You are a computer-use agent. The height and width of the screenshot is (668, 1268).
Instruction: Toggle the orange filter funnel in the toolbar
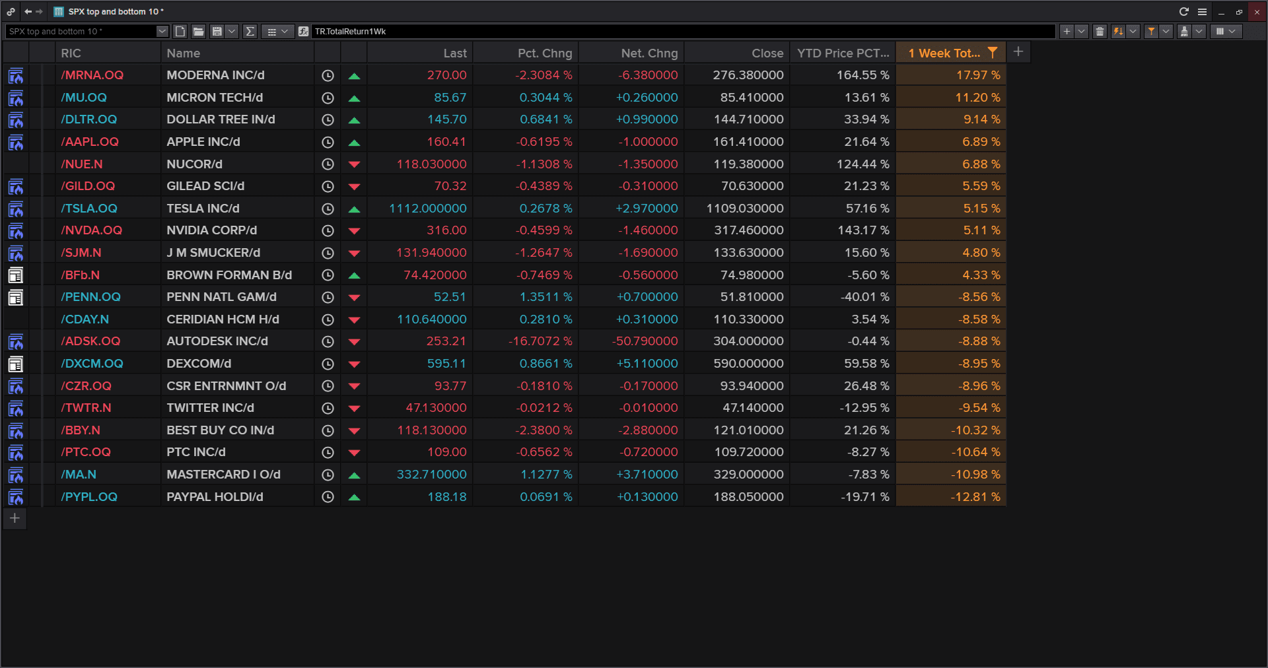click(1151, 31)
